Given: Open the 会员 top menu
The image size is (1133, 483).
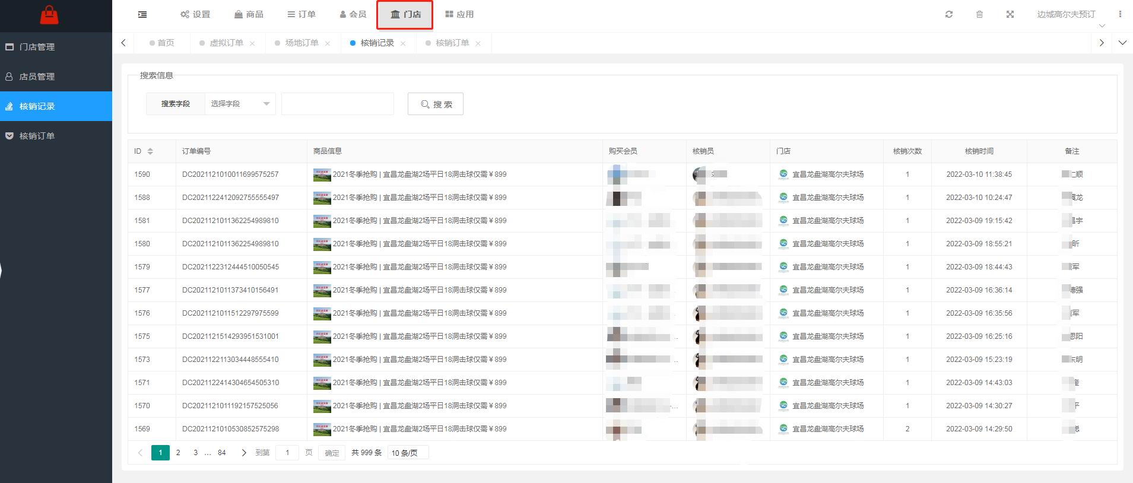Looking at the screenshot, I should 353,14.
